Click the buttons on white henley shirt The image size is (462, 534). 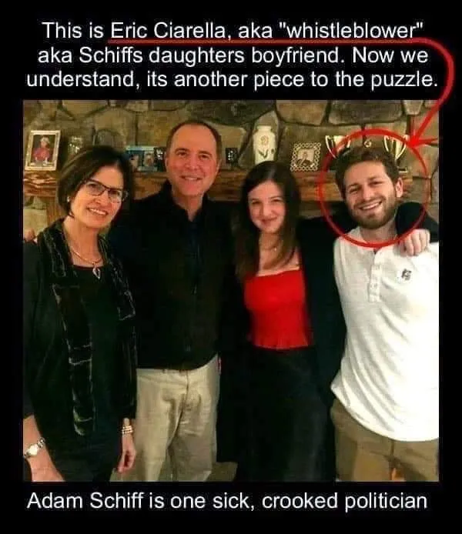pos(375,276)
